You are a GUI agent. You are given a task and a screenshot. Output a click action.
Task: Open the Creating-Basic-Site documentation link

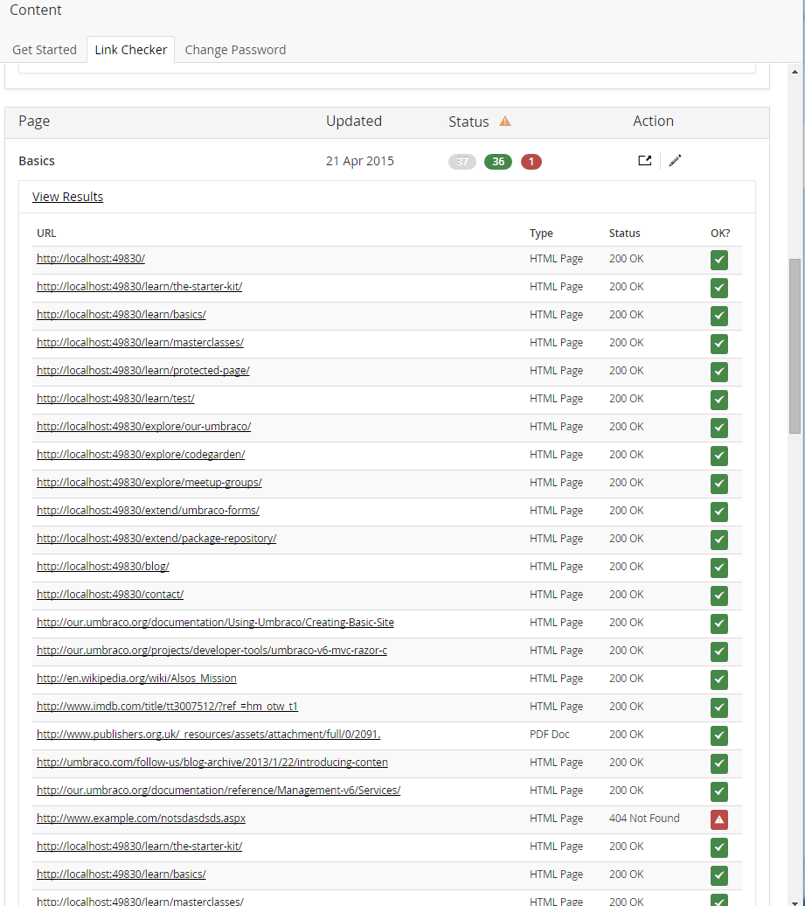coord(215,623)
